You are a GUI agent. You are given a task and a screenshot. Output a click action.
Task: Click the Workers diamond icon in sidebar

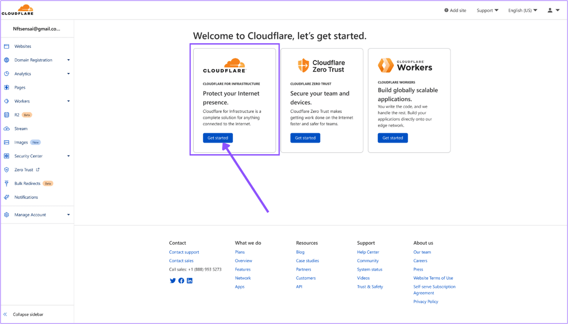pyautogui.click(x=6, y=101)
